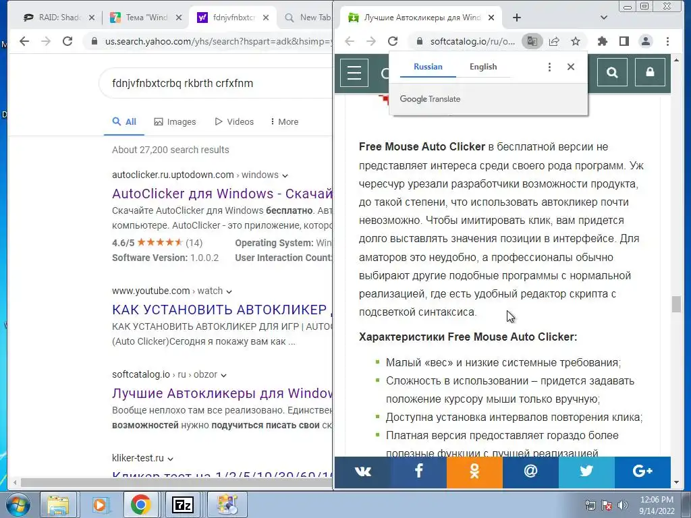Switch to the New Tab tab
The height and width of the screenshot is (518, 691).
[308, 18]
